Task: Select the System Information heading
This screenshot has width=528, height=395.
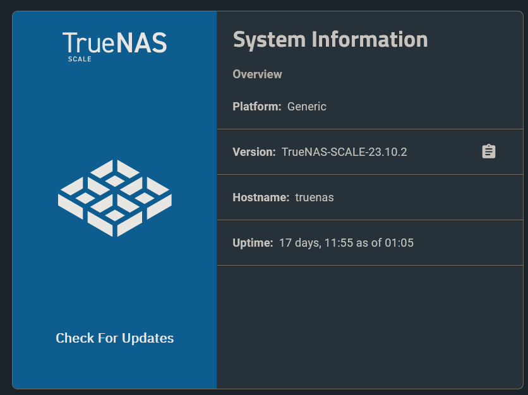Action: (x=330, y=40)
